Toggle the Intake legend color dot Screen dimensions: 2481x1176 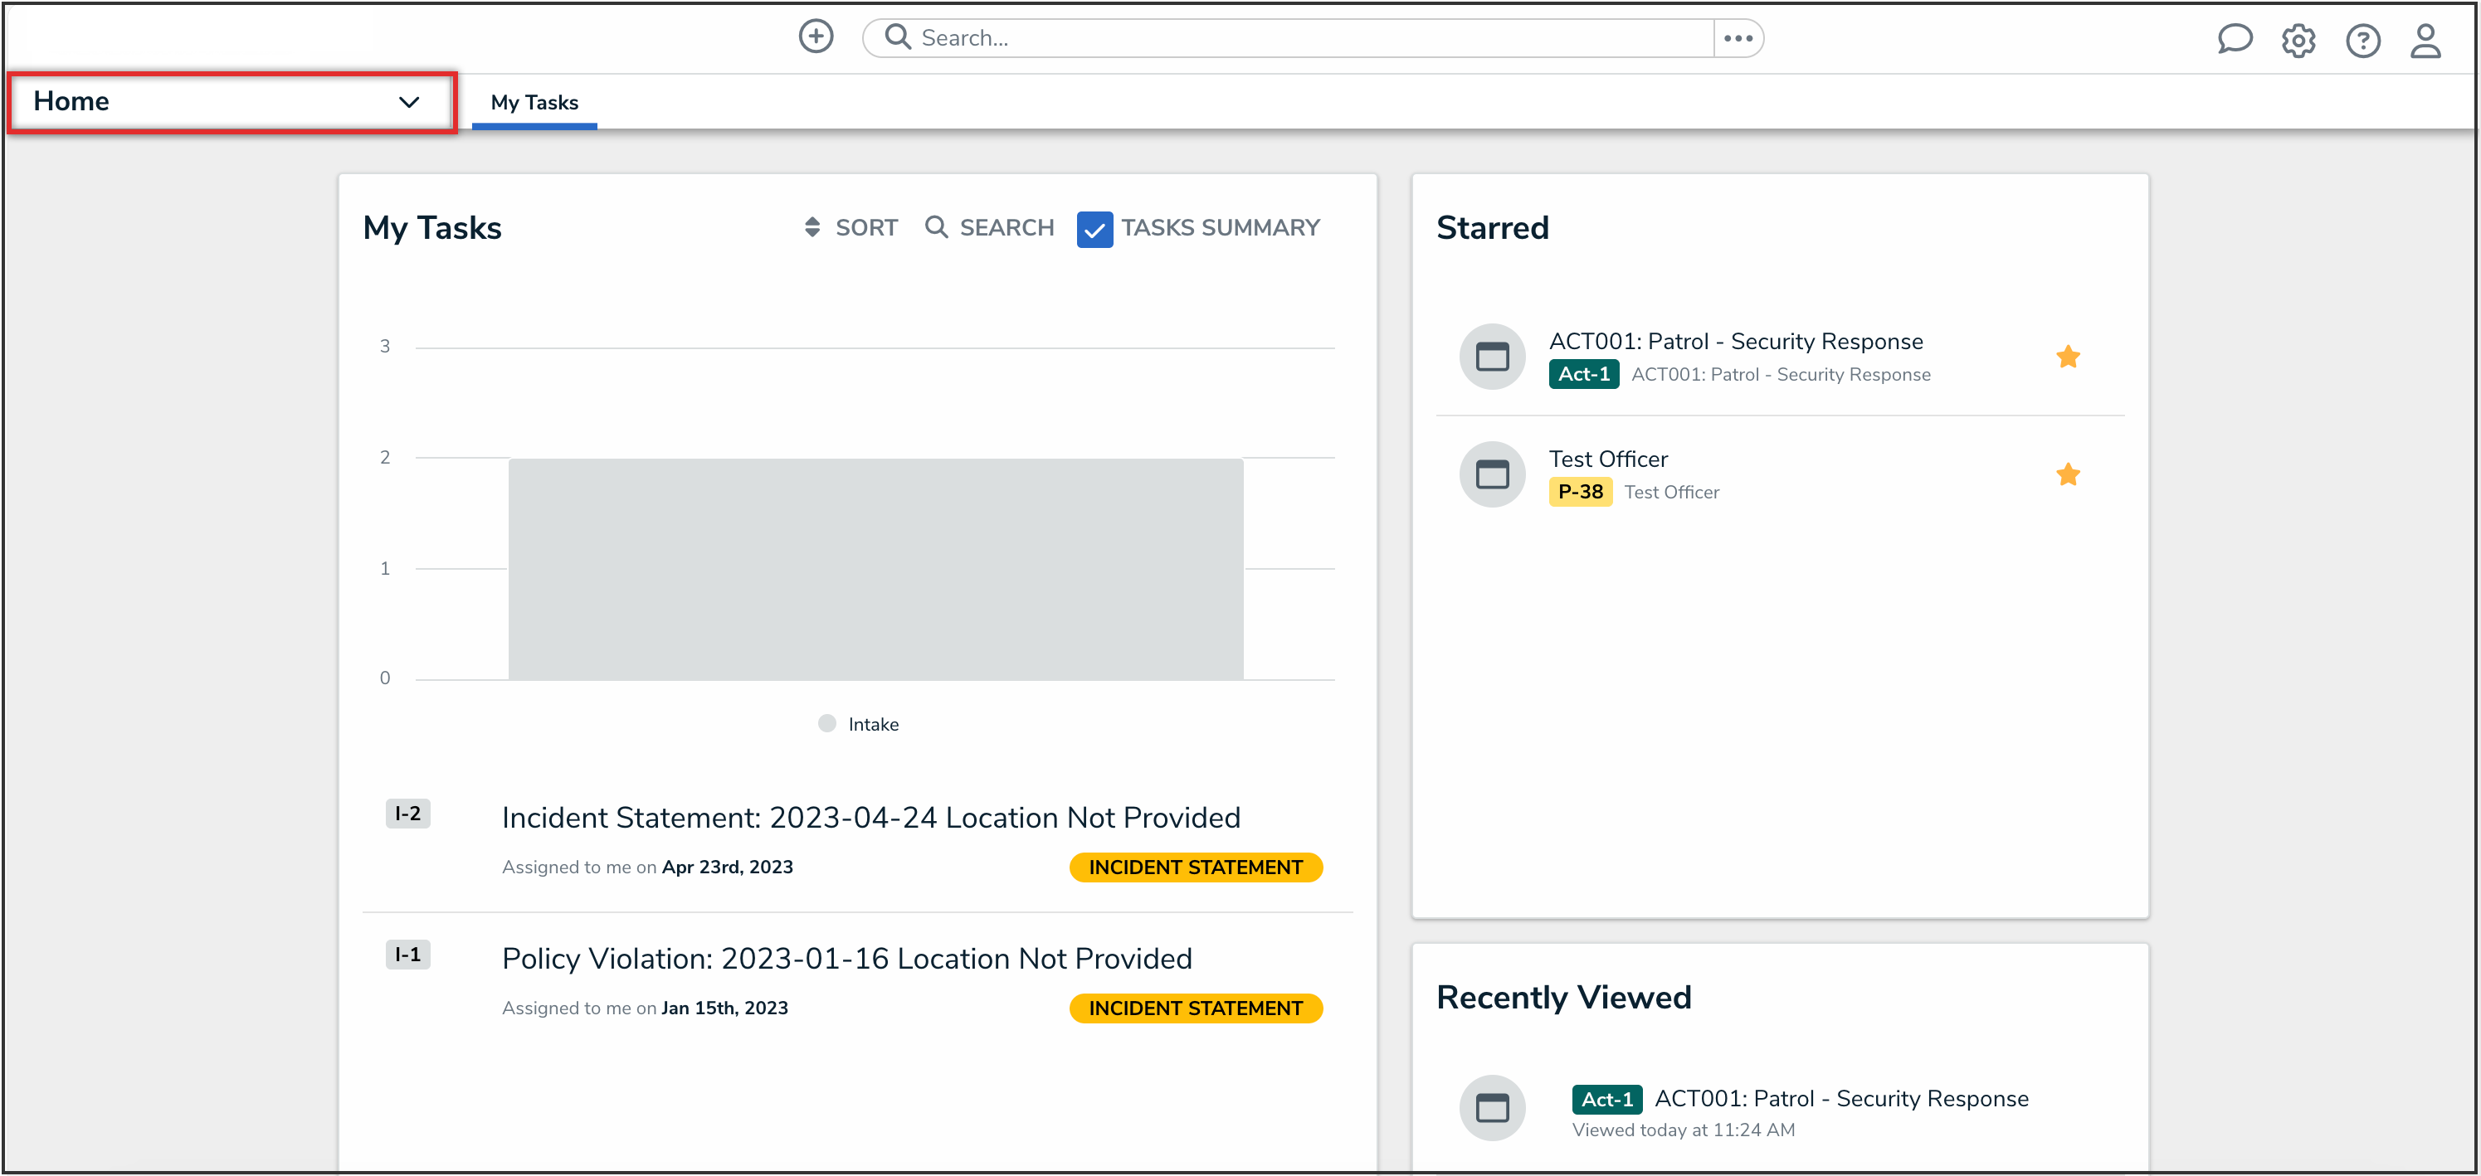coord(826,724)
